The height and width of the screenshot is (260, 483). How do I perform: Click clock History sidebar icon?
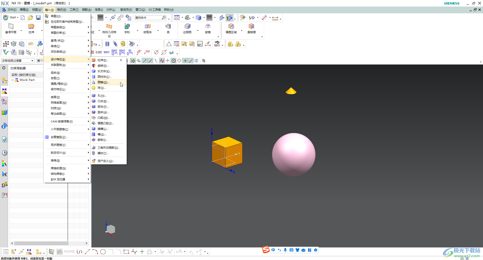click(5, 153)
